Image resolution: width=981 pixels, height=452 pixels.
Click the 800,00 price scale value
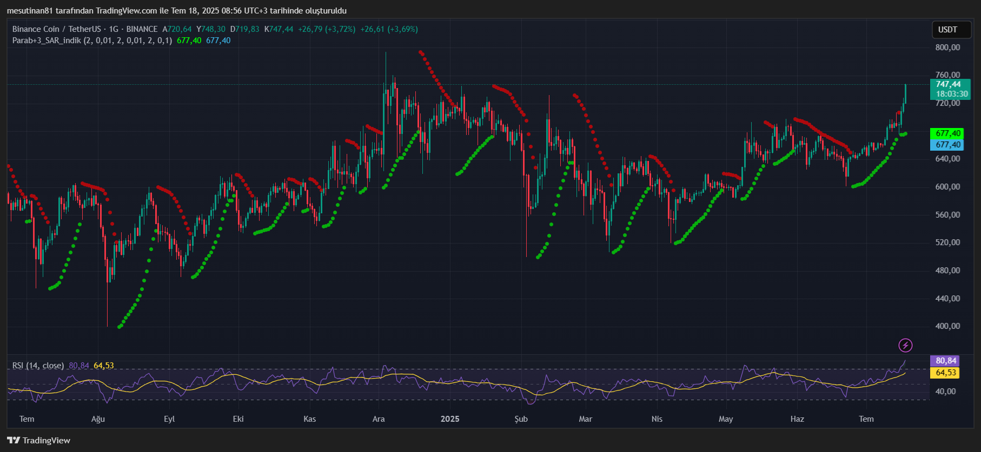click(x=947, y=48)
